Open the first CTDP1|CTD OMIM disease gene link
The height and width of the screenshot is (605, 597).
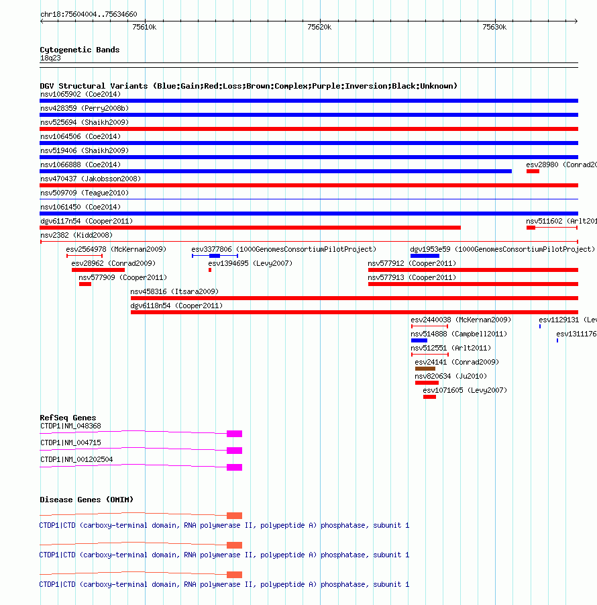coord(224,526)
